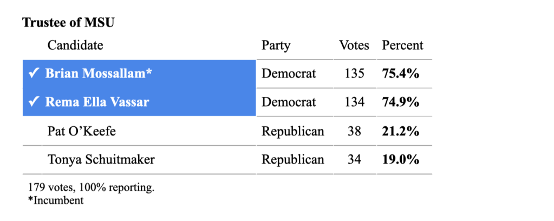Click the 179 votes reporting footnote
This screenshot has height=221, width=554.
tap(91, 188)
